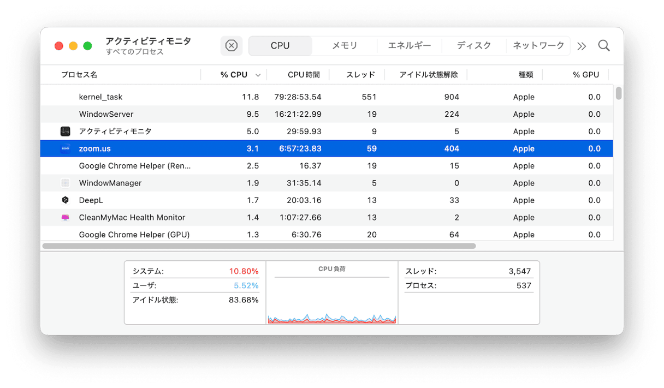Sort by CPU時間 column header
This screenshot has height=388, width=664.
tap(304, 75)
